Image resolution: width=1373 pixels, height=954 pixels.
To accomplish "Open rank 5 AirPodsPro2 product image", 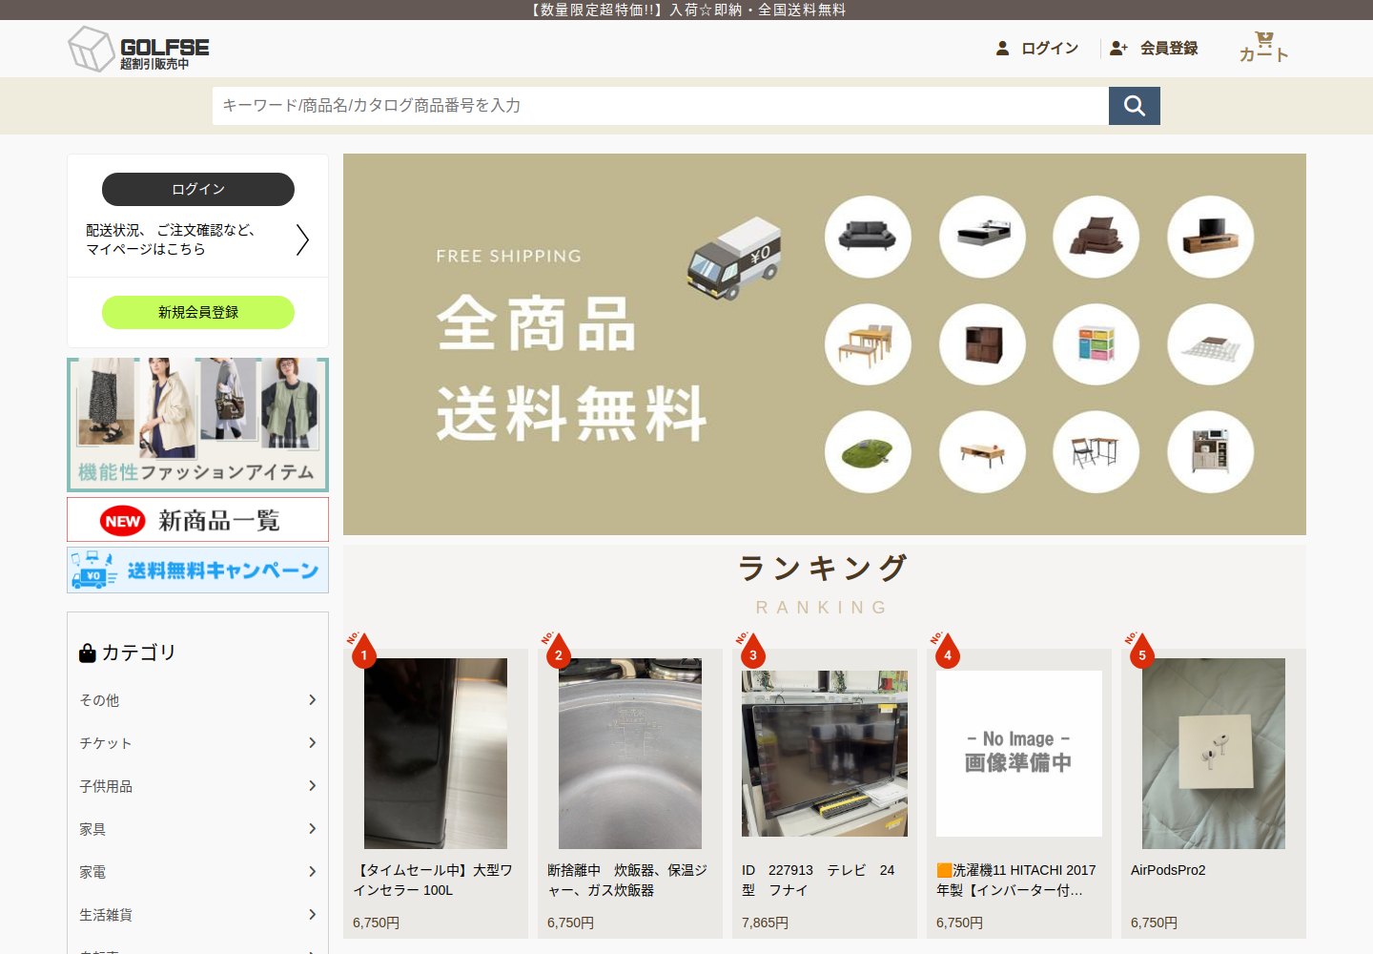I will [x=1214, y=754].
